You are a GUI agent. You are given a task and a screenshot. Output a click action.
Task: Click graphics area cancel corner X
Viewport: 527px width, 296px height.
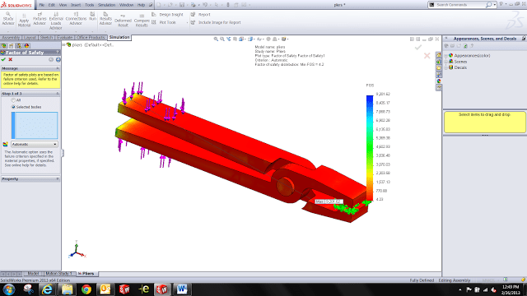pyautogui.click(x=427, y=55)
